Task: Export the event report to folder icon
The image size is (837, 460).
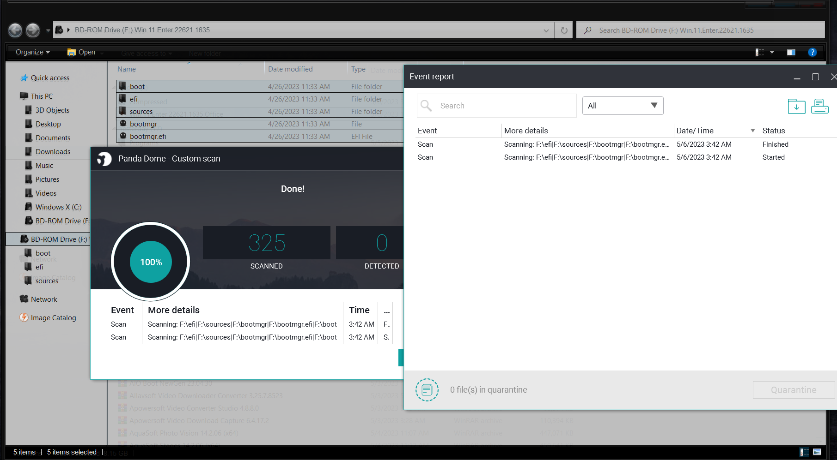Action: click(x=796, y=106)
